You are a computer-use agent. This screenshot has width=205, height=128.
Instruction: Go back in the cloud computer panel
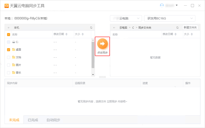(114, 28)
